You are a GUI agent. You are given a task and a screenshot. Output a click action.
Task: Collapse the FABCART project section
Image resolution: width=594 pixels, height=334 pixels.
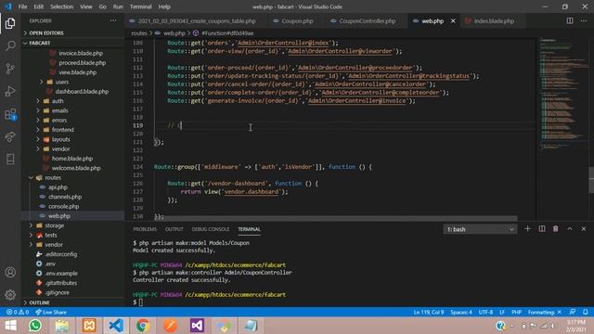pos(39,43)
